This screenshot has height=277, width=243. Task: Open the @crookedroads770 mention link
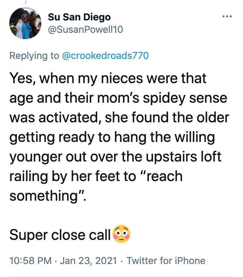pos(105,56)
